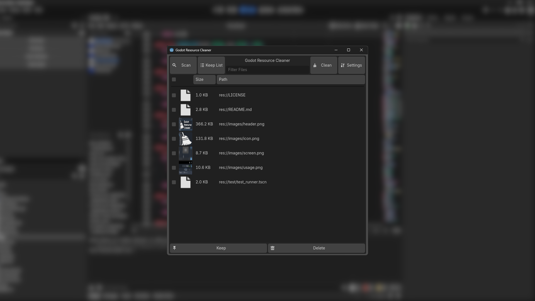Maximize the Godot Resource Cleaner window
This screenshot has width=535, height=301.
[348, 50]
